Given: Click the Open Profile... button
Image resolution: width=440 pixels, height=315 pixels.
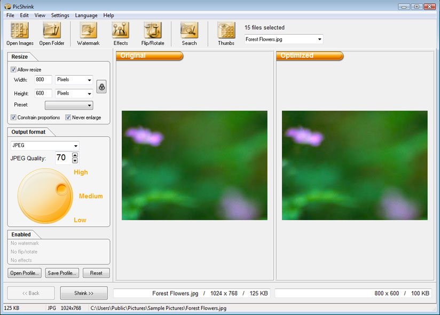Looking at the screenshot, I should click(25, 273).
